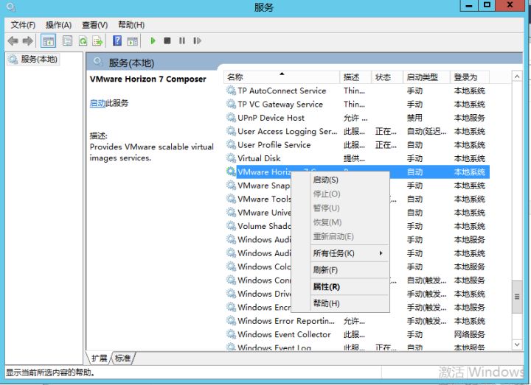The width and height of the screenshot is (531, 385).
Task: Click gear icon of Windows Event Collector
Action: click(x=231, y=334)
